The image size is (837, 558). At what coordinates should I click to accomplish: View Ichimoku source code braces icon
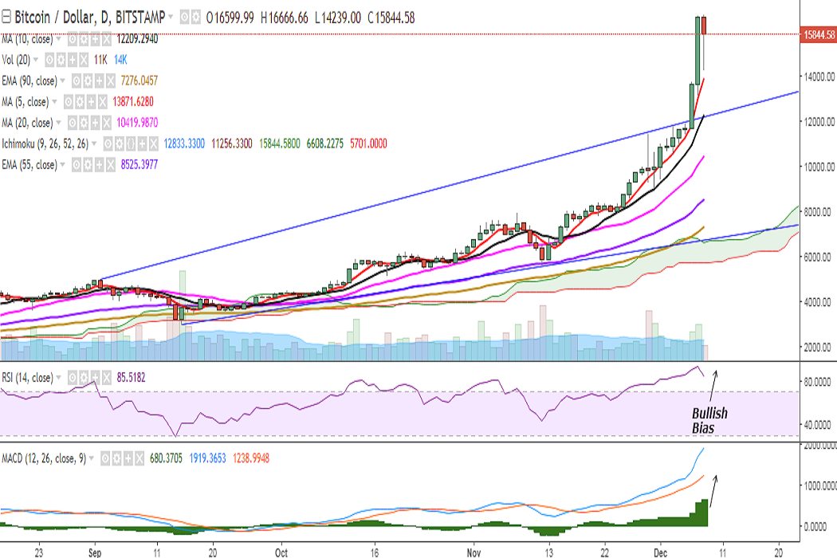[131, 143]
